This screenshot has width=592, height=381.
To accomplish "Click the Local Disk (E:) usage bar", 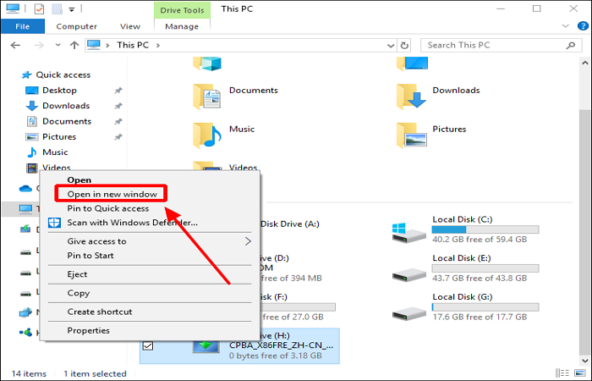I will pyautogui.click(x=485, y=268).
